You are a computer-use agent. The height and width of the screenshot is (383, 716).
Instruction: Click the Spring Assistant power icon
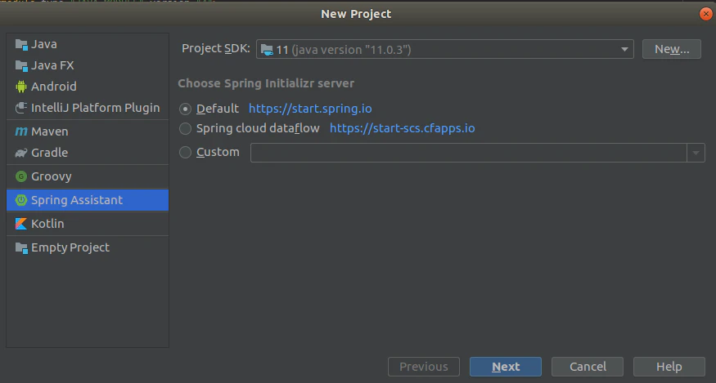click(21, 200)
